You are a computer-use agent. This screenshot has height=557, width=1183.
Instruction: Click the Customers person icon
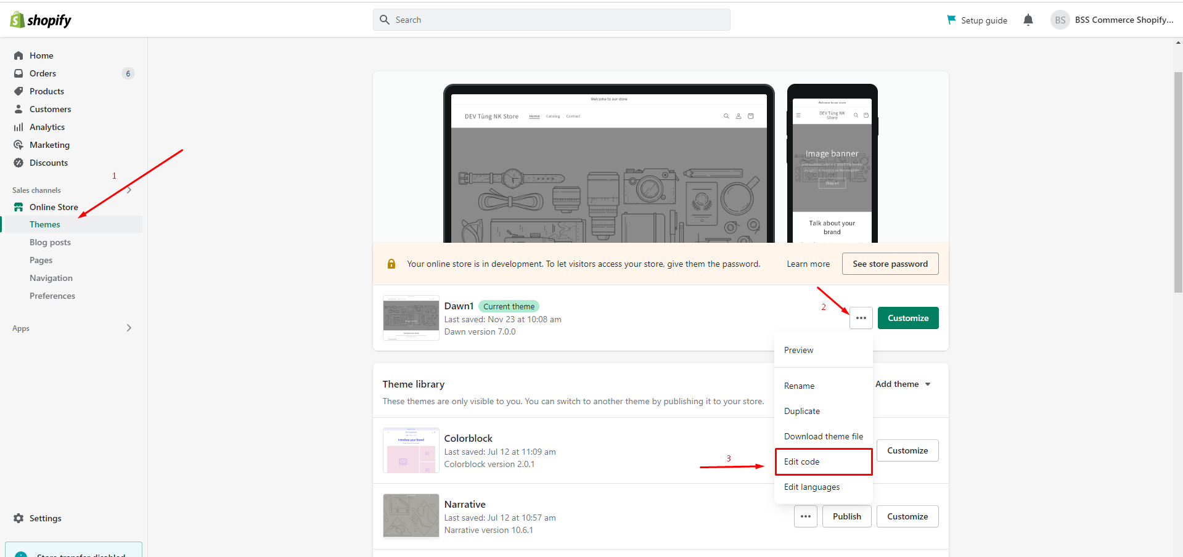(18, 109)
